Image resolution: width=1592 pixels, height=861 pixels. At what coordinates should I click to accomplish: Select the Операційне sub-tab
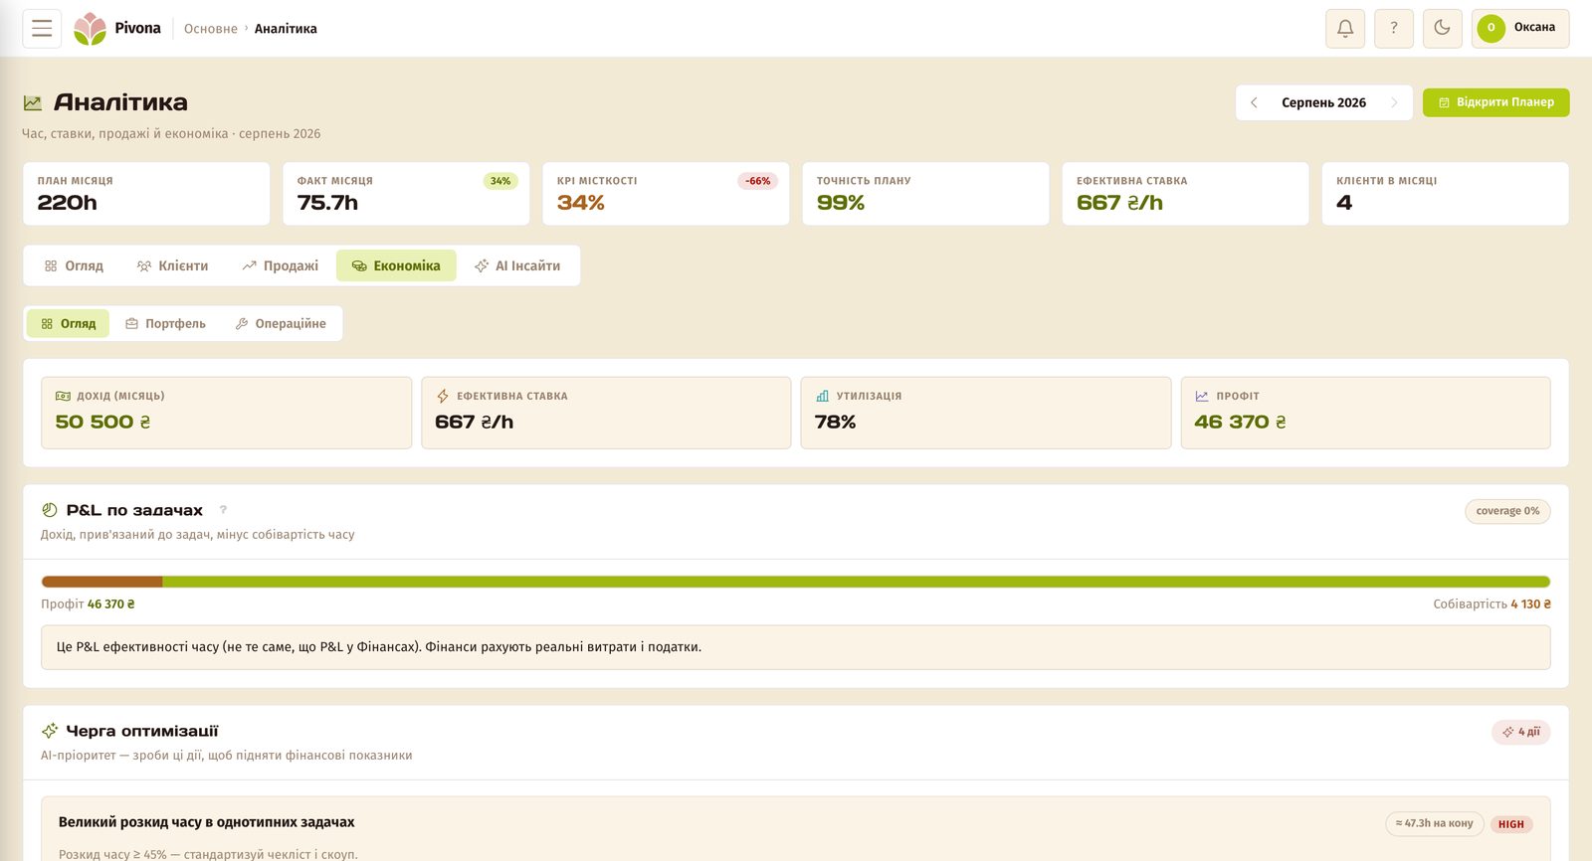[281, 324]
